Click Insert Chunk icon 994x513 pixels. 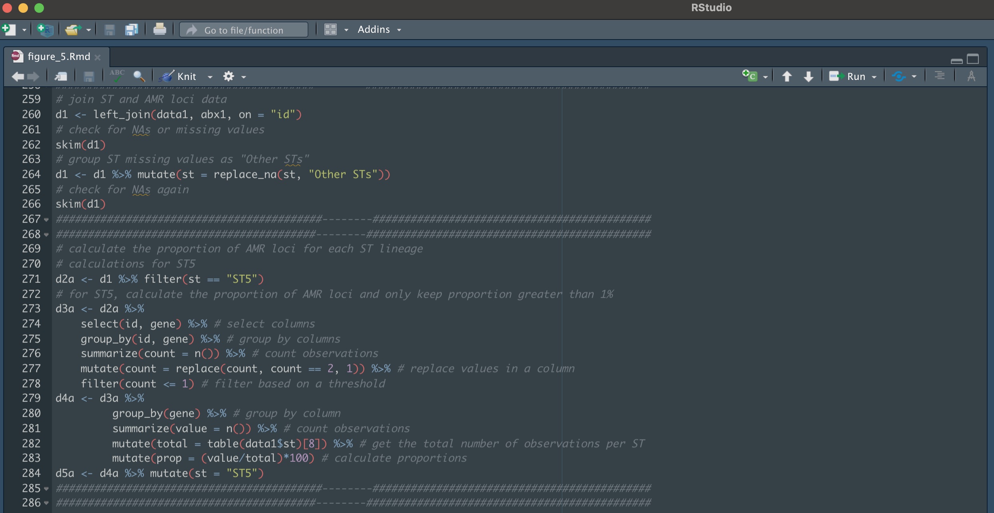pyautogui.click(x=750, y=76)
